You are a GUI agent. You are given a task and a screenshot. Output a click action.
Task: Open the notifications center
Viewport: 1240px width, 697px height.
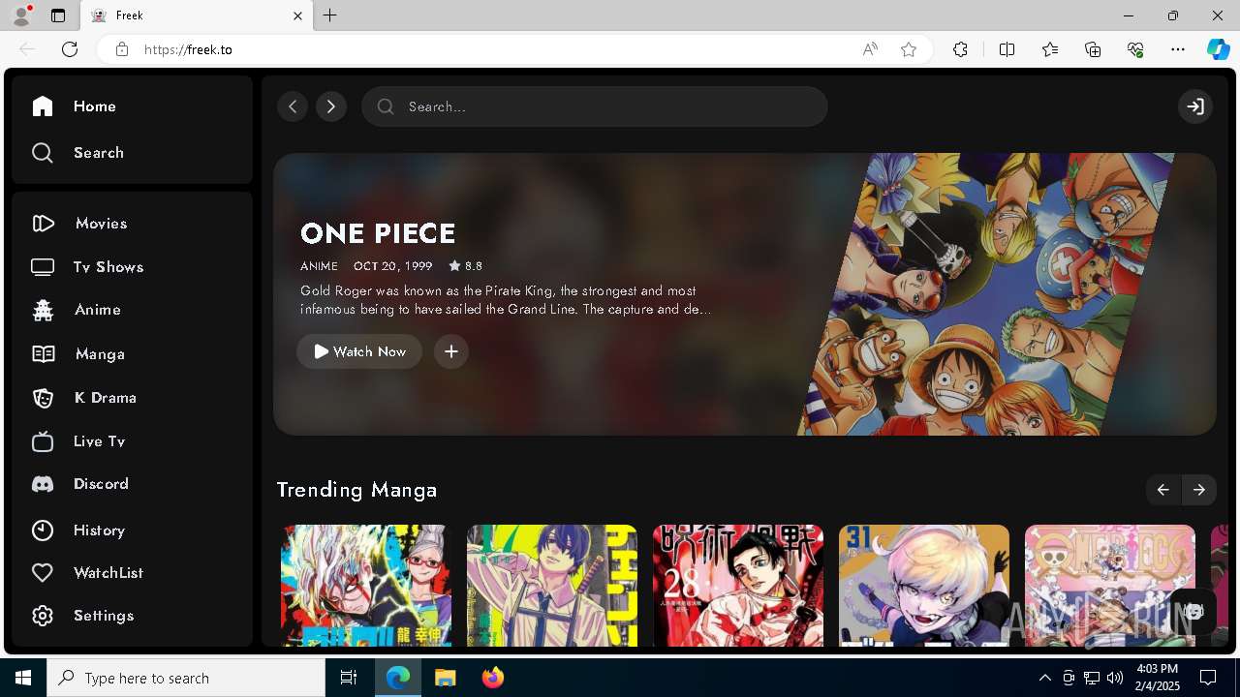click(1208, 678)
